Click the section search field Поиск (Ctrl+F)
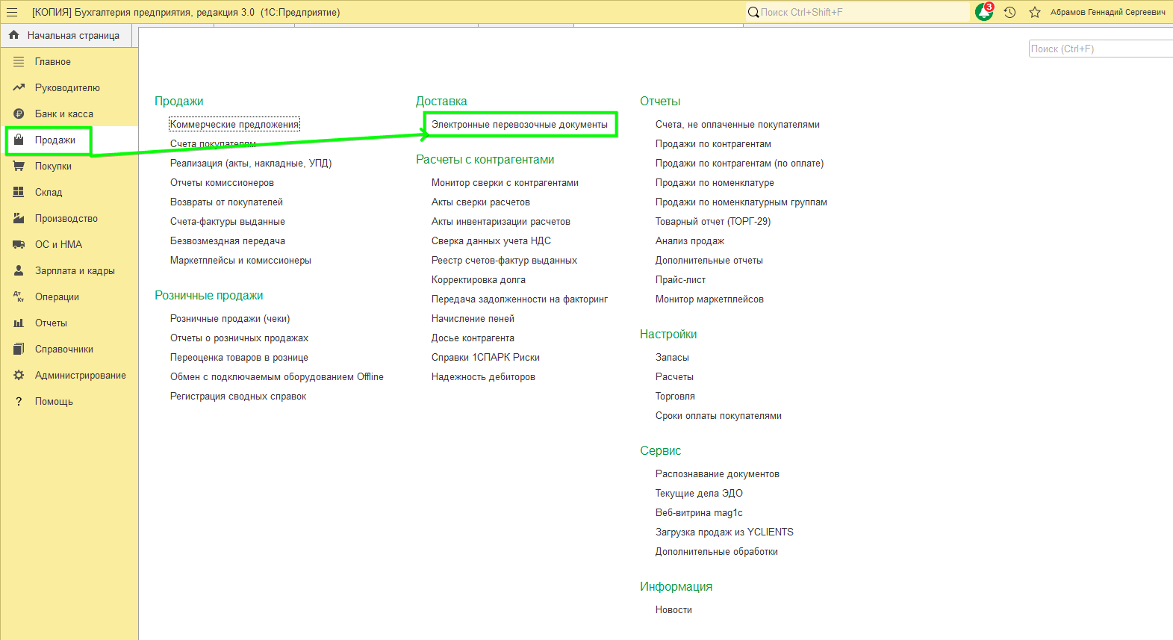The height and width of the screenshot is (640, 1173). point(1101,49)
